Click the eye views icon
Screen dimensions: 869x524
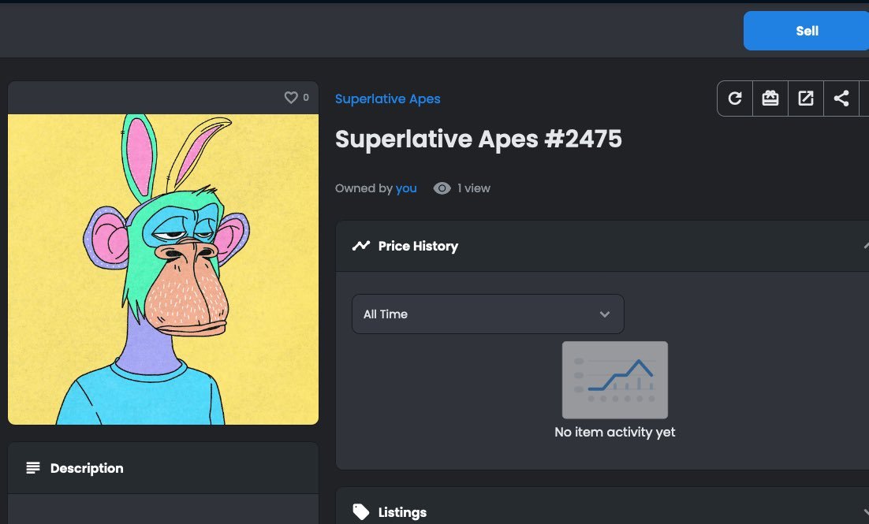click(442, 188)
